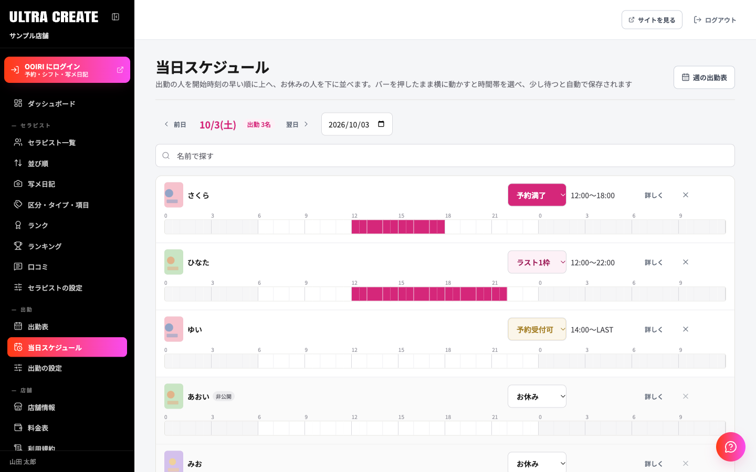Go to previous day with 前日
This screenshot has width=756, height=472.
pyautogui.click(x=175, y=124)
